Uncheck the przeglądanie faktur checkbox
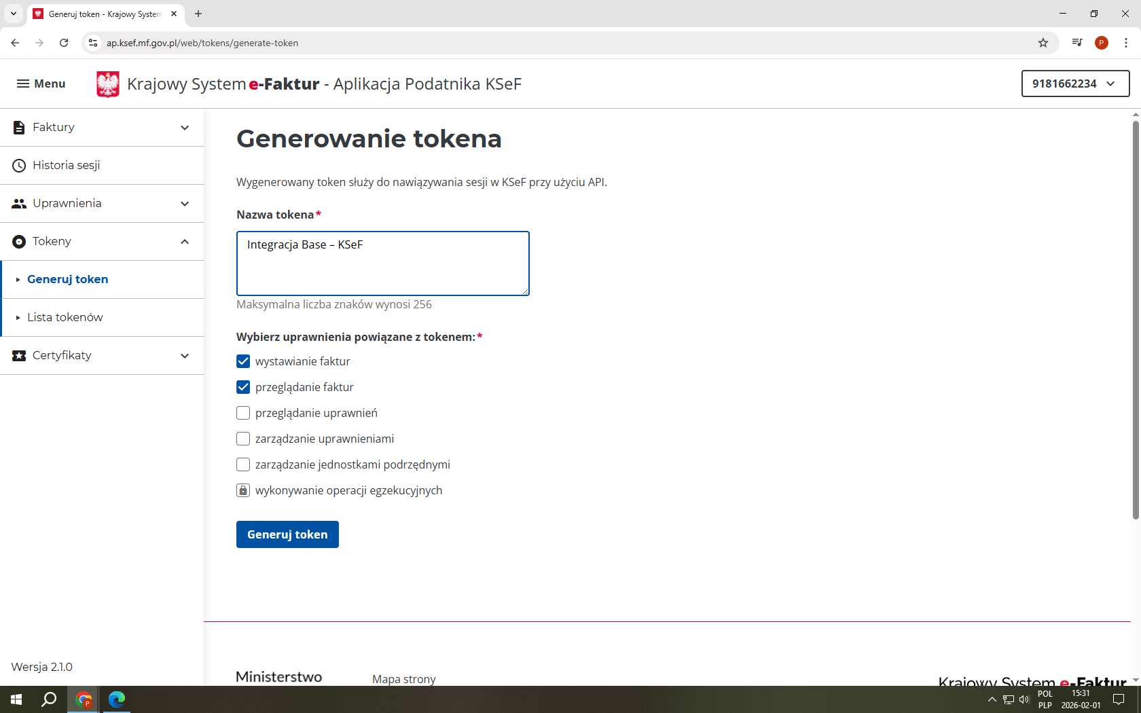Screen dimensions: 1141x713 click(x=243, y=387)
